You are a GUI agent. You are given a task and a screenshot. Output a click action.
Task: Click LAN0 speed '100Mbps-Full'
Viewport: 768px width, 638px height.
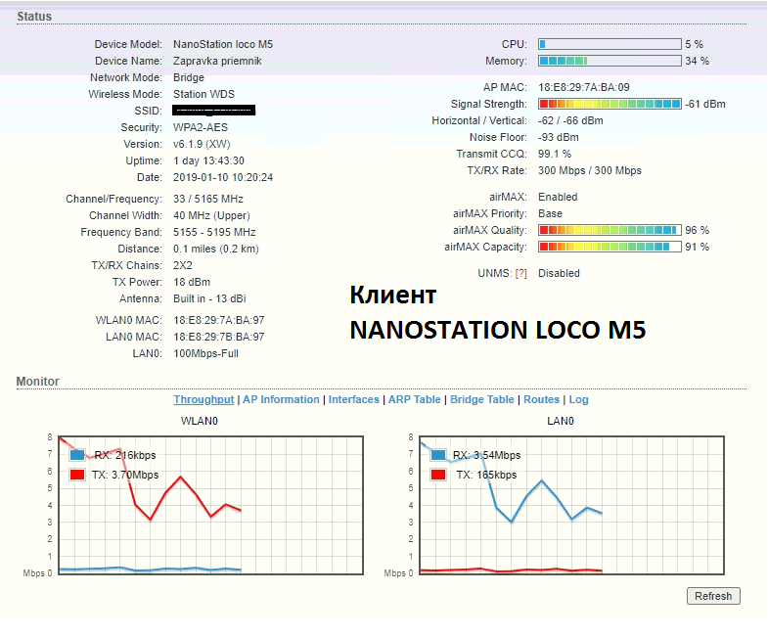pos(205,354)
